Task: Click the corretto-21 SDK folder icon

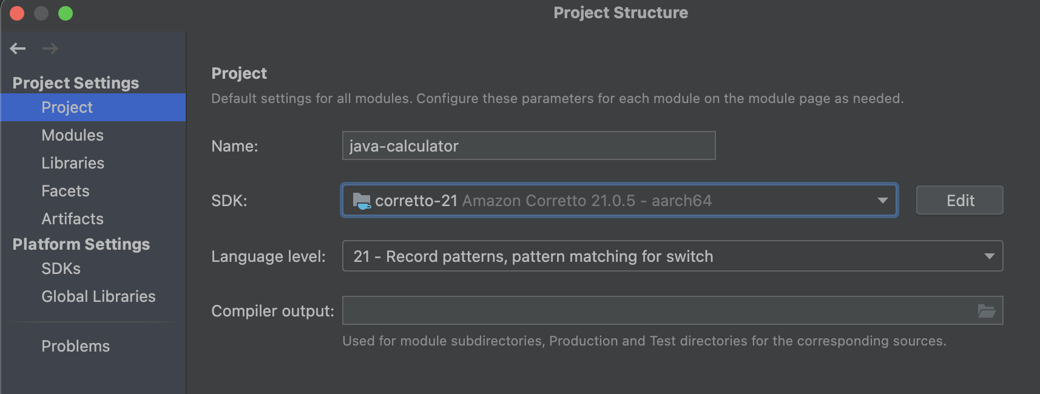Action: (x=362, y=201)
